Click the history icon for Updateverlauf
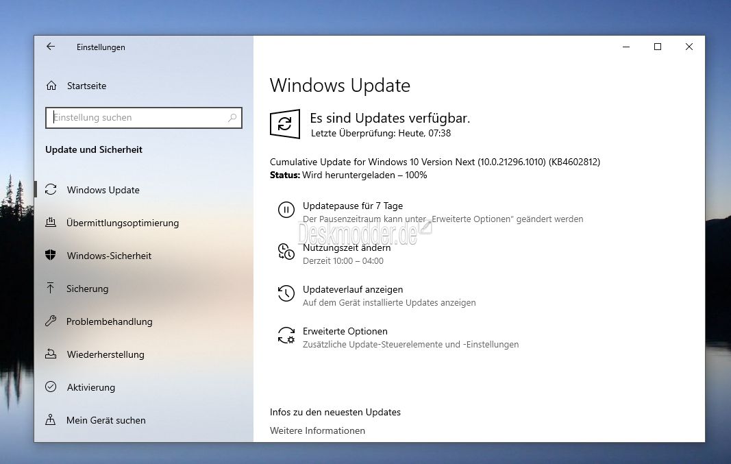This screenshot has height=464, width=731. click(286, 294)
